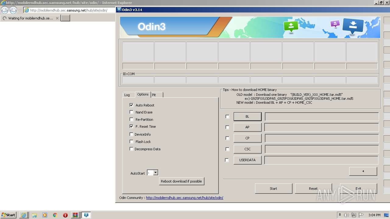Tick the checkbox next to CP

[227, 138]
